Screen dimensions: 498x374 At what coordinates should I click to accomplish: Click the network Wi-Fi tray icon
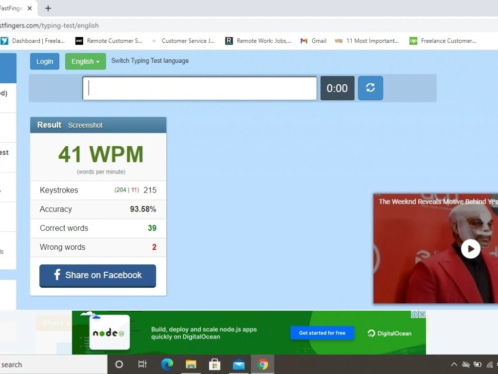490,365
